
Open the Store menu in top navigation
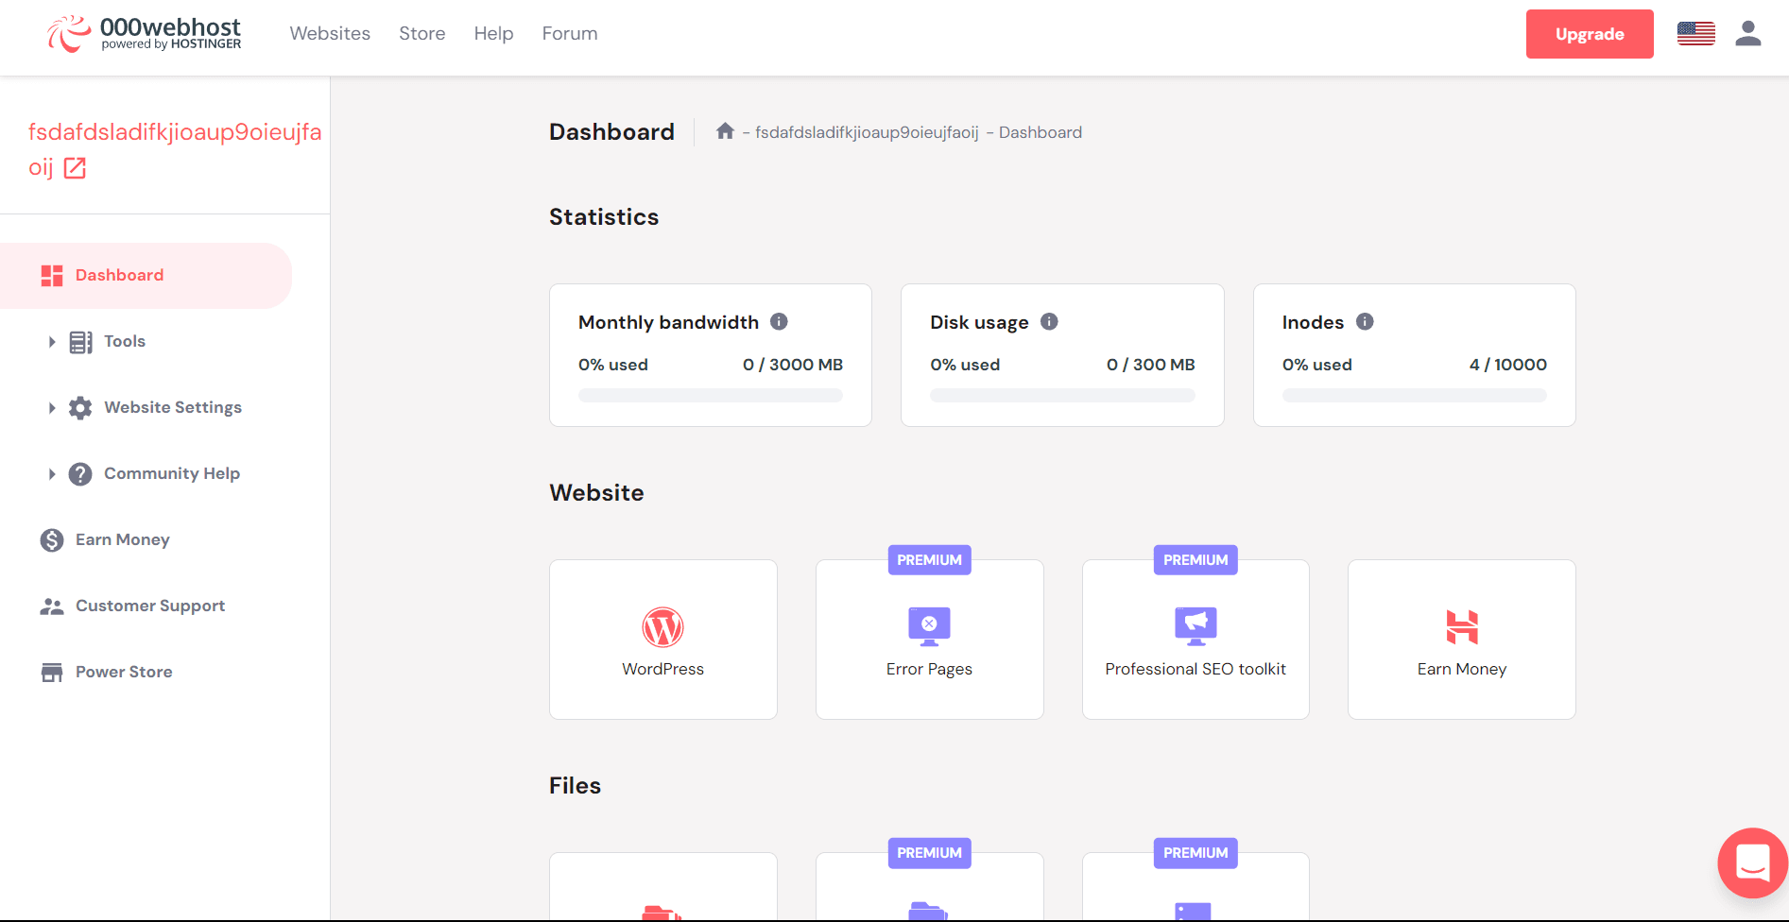(x=422, y=34)
